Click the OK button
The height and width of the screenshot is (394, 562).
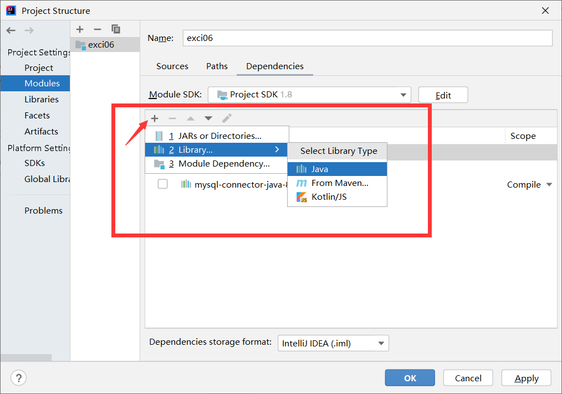pos(410,378)
